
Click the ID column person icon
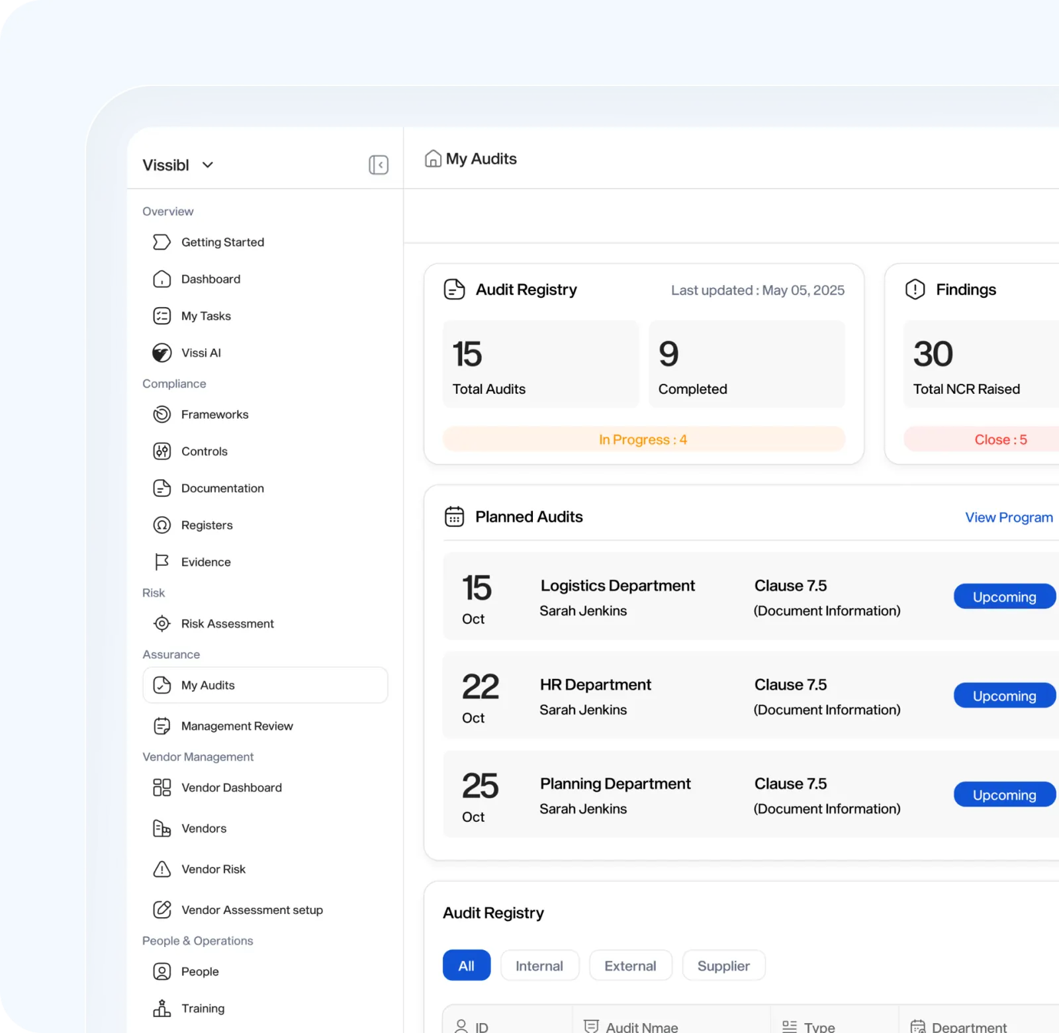click(x=461, y=1026)
